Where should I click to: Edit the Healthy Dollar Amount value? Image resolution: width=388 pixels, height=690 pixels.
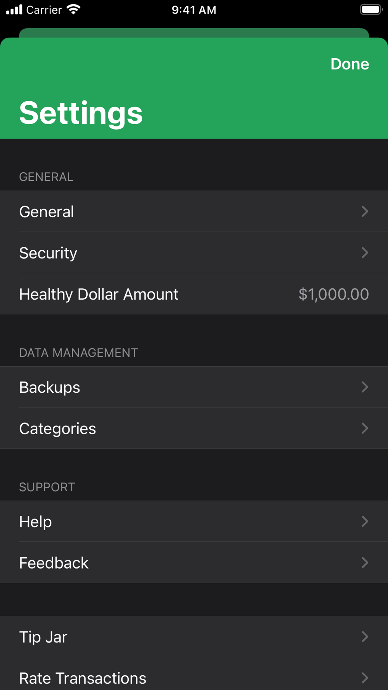pyautogui.click(x=333, y=294)
